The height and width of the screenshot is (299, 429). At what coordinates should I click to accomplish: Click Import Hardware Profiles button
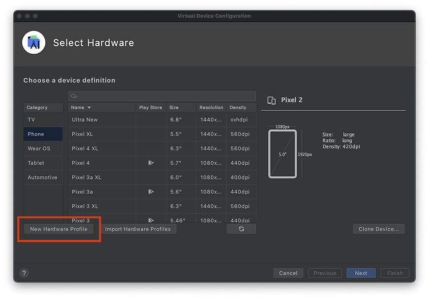tap(138, 229)
